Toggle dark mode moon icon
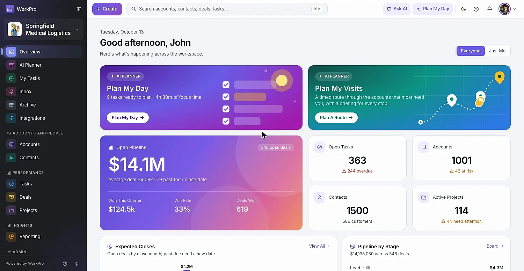The height and width of the screenshot is (271, 524). coord(464,9)
